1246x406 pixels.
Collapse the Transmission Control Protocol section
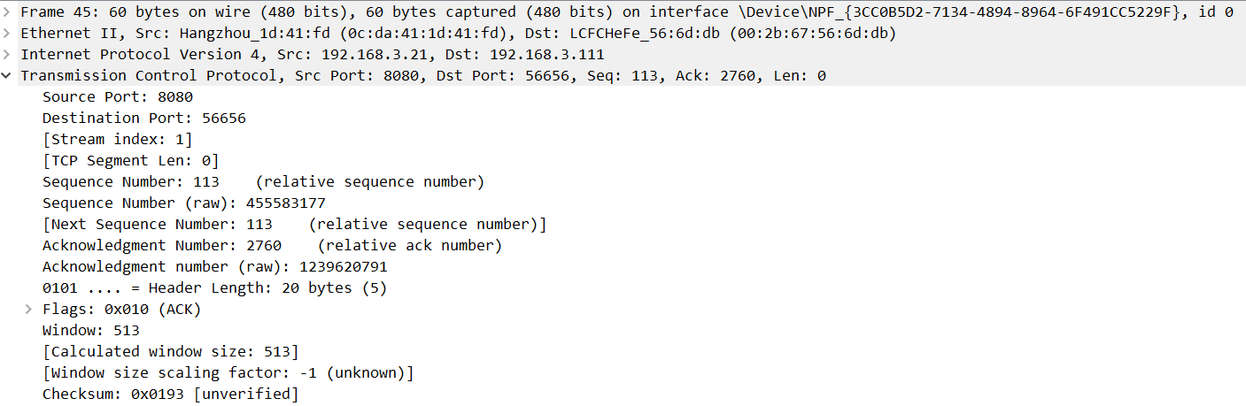[7, 75]
